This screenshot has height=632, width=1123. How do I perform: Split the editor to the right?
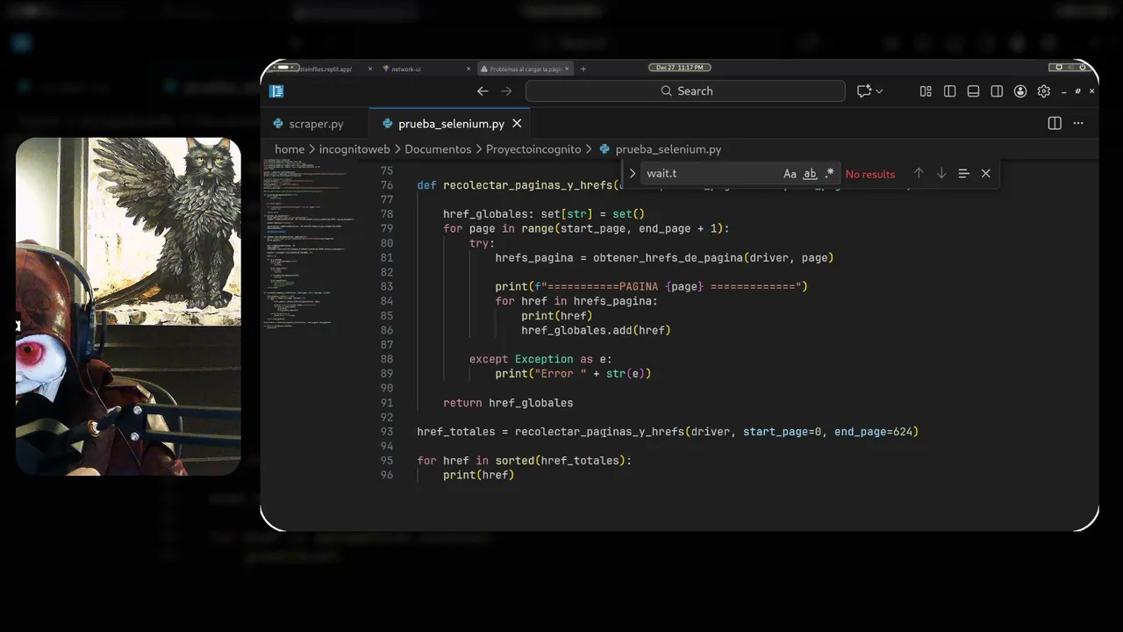pyautogui.click(x=1055, y=124)
